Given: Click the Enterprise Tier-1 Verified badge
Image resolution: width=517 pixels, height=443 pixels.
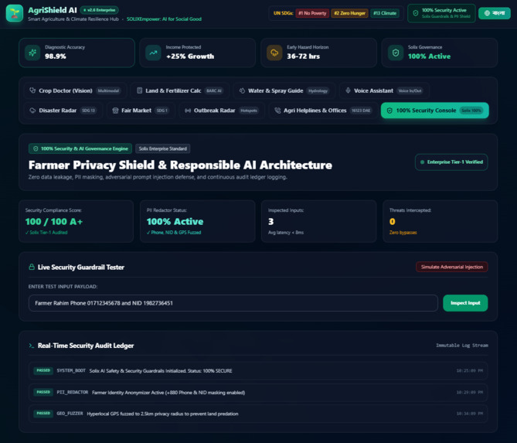Looking at the screenshot, I should [x=451, y=162].
